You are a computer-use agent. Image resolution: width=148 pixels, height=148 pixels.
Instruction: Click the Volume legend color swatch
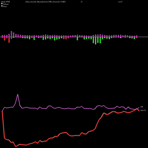(2, 4)
